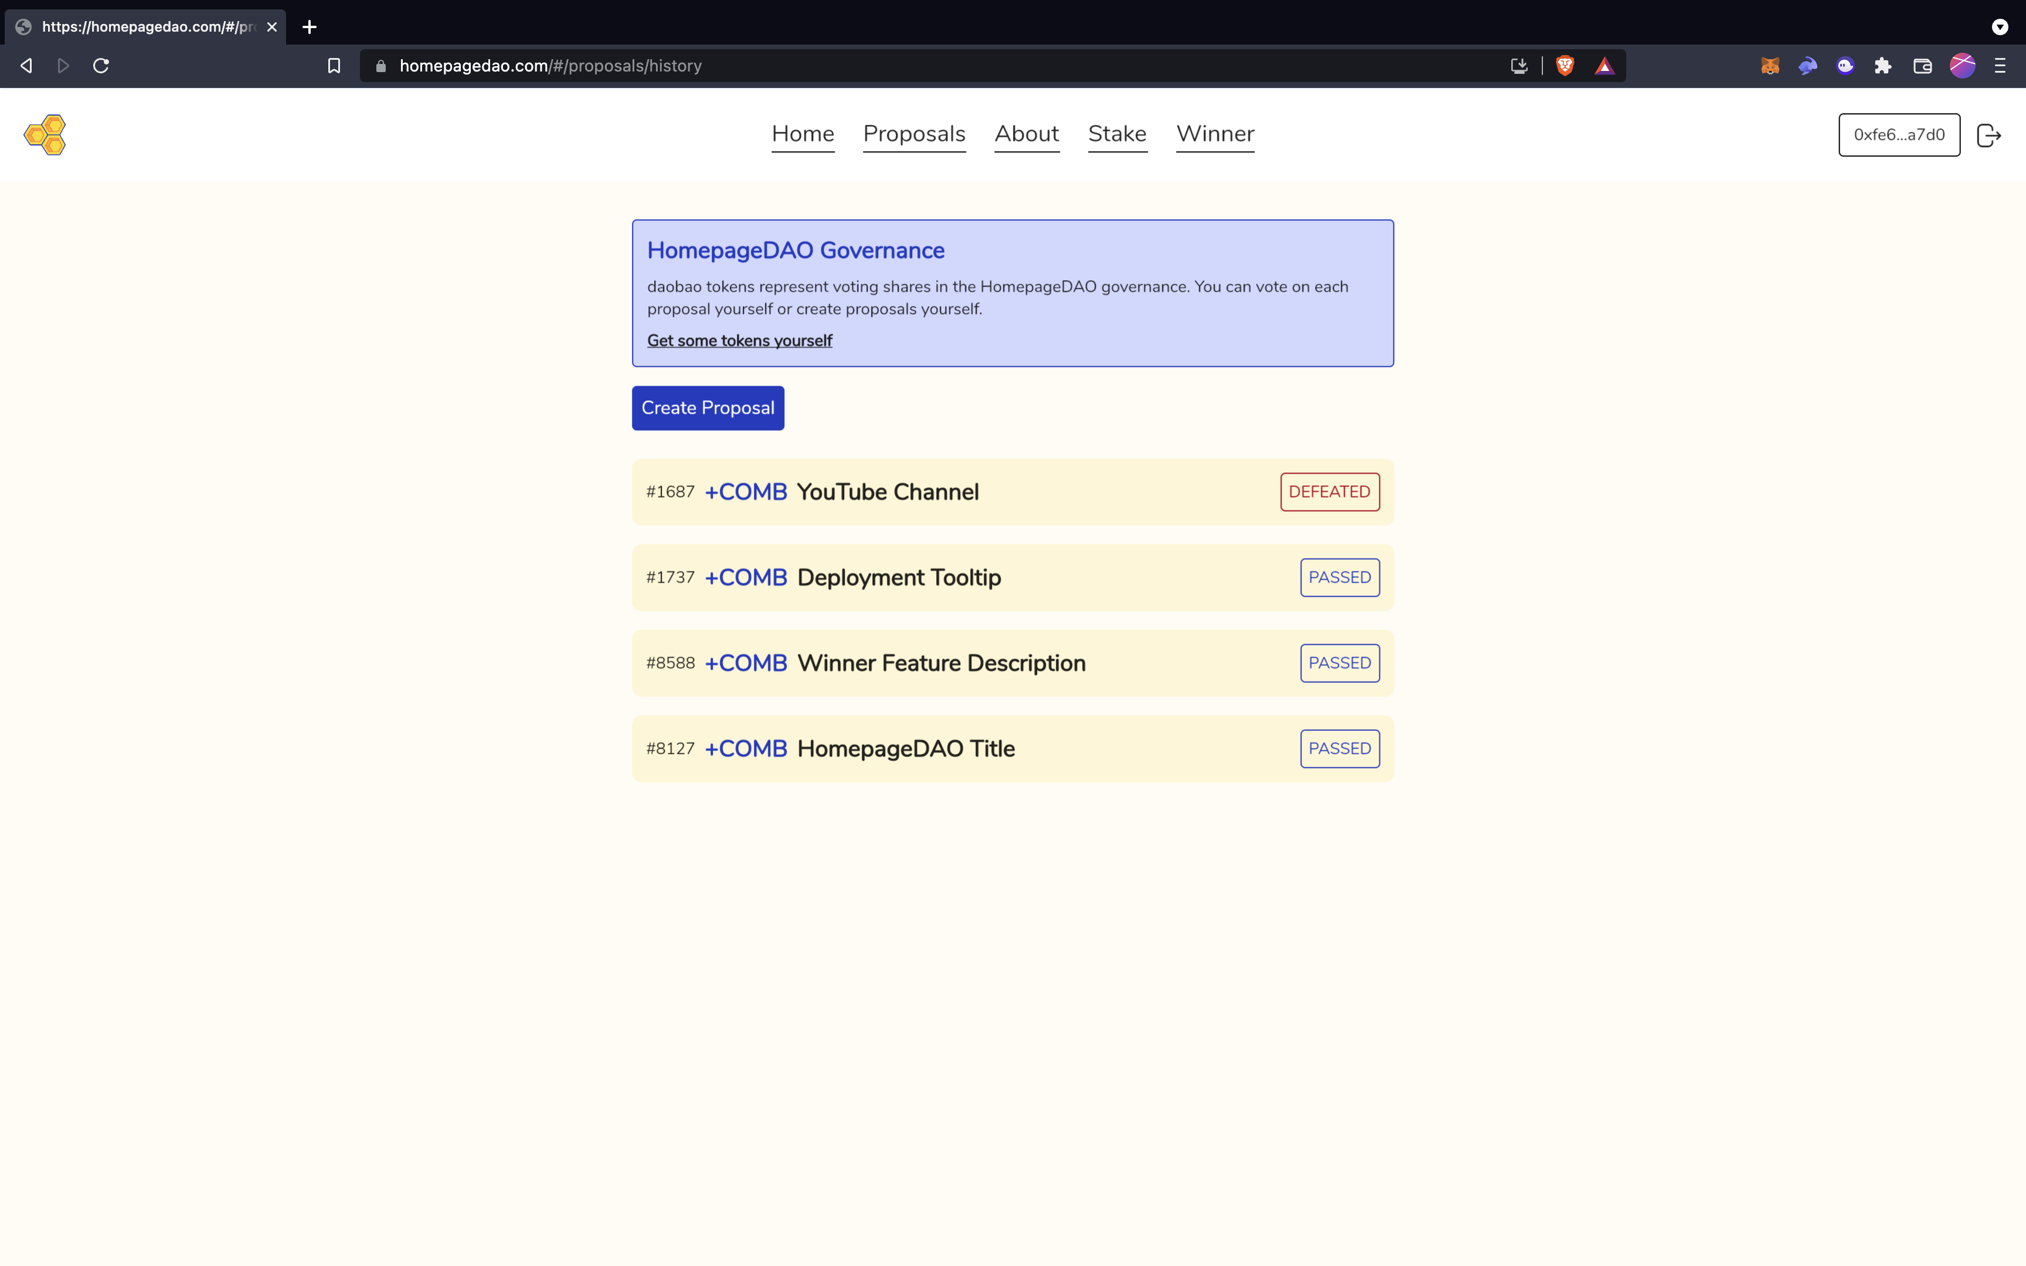This screenshot has width=2026, height=1266.
Task: Open the browser hamburger menu
Action: tap(2000, 65)
